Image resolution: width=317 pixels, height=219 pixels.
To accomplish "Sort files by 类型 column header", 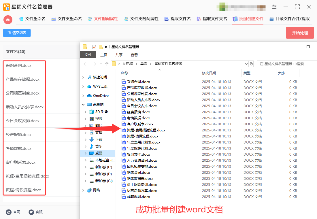I will [247, 73].
